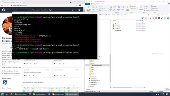The width and height of the screenshot is (170, 96).
Task: Click Explorer horizontal scrollbar
Action: (x=122, y=87)
